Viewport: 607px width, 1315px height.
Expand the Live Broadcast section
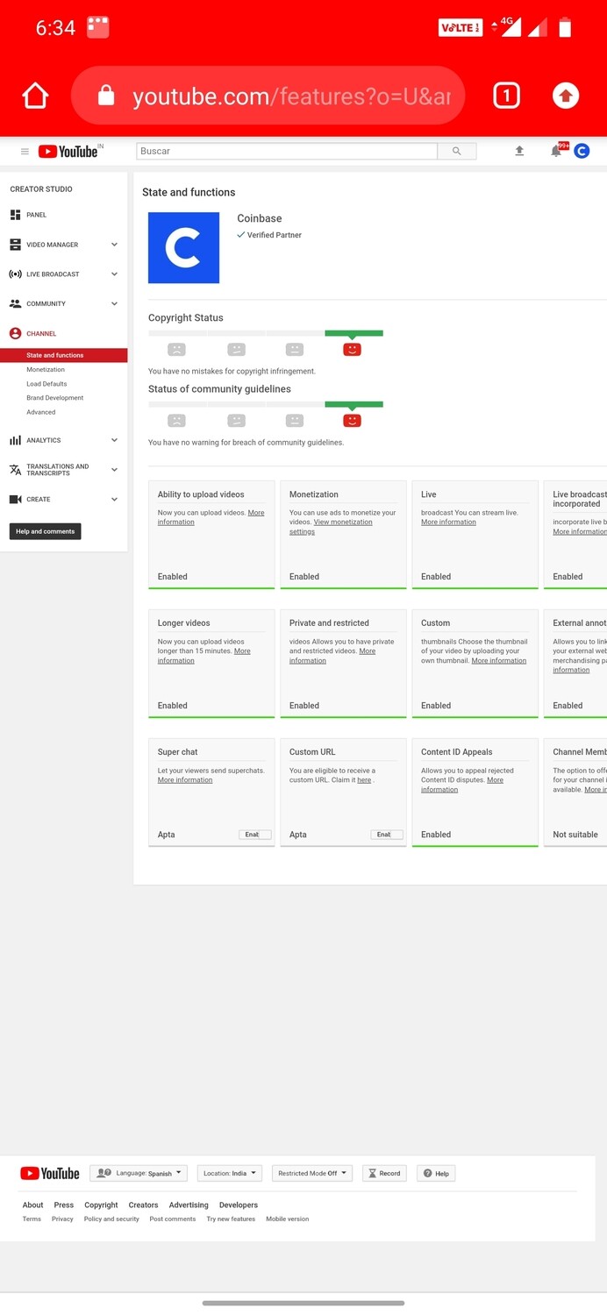(114, 274)
